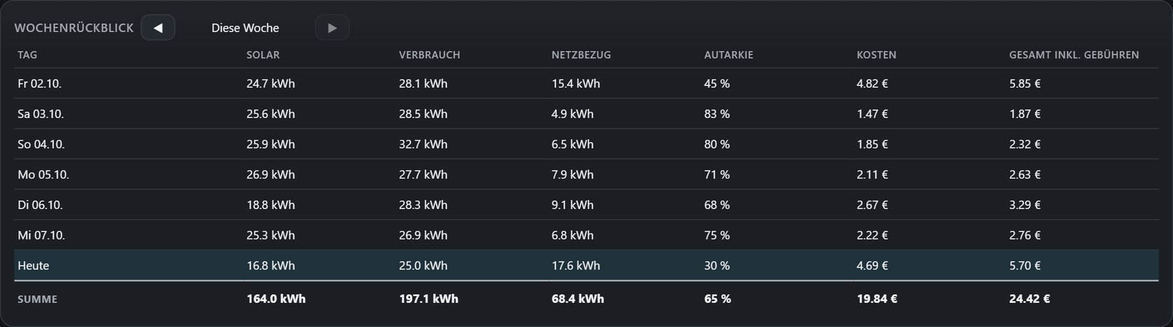Image resolution: width=1173 pixels, height=327 pixels.
Task: Select GESAMT INKL. GEBÜHREN column header
Action: (x=1074, y=55)
